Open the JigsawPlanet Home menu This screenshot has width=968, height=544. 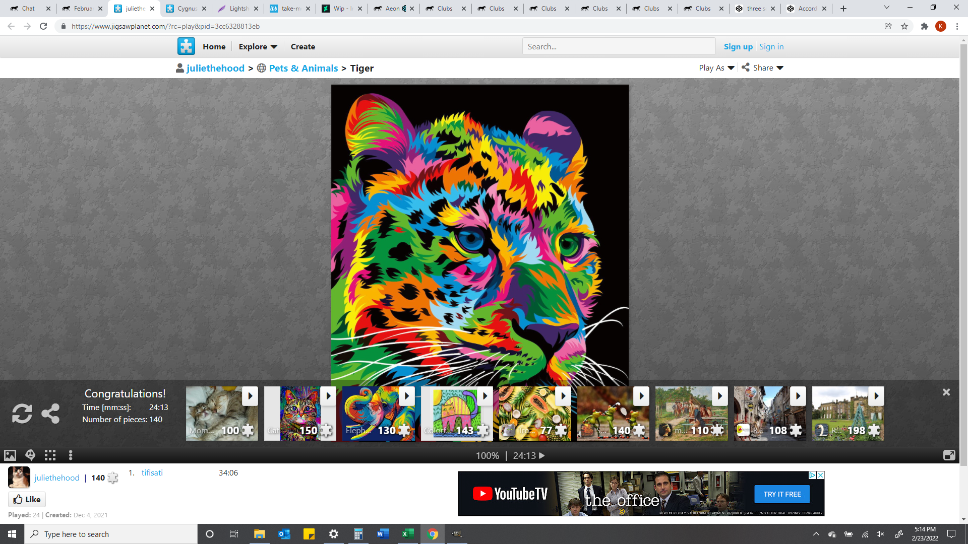pos(214,46)
